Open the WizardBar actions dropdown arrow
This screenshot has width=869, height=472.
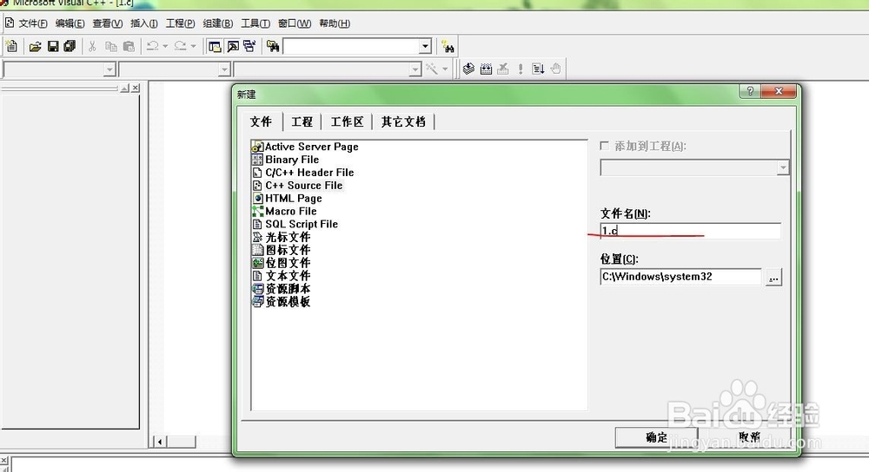click(x=444, y=69)
